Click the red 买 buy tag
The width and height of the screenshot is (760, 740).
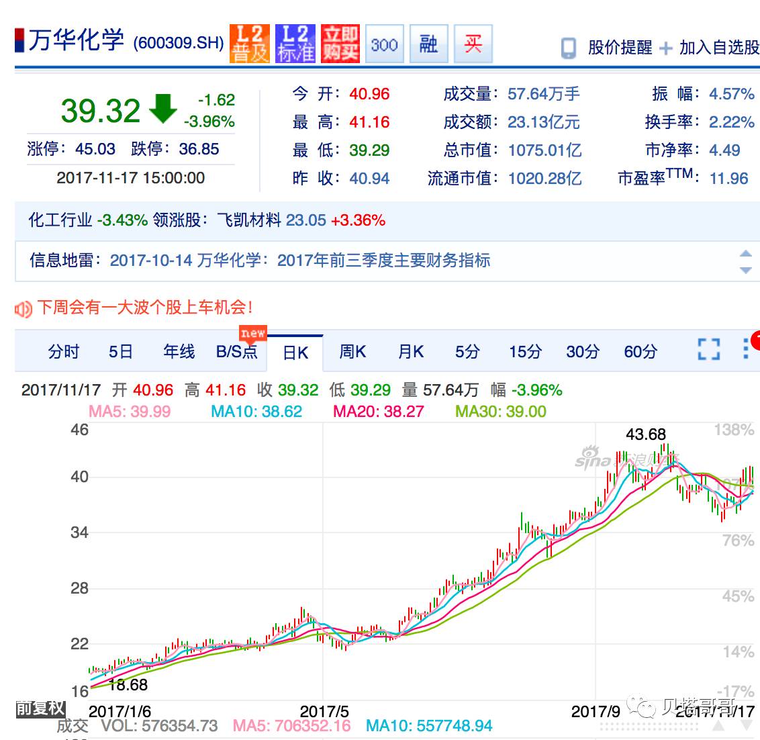tap(473, 44)
